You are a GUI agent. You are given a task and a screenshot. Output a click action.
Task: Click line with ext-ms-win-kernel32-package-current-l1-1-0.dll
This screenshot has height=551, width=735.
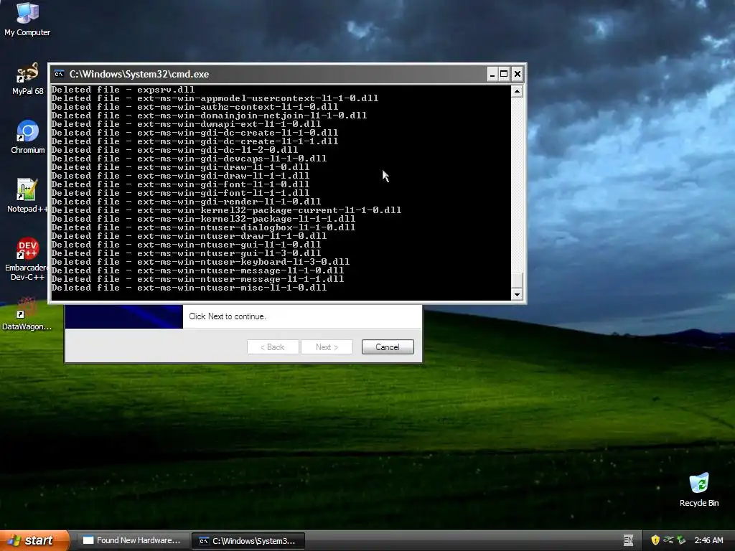(x=226, y=210)
